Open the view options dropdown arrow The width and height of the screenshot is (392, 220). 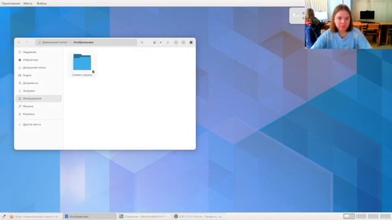160,42
